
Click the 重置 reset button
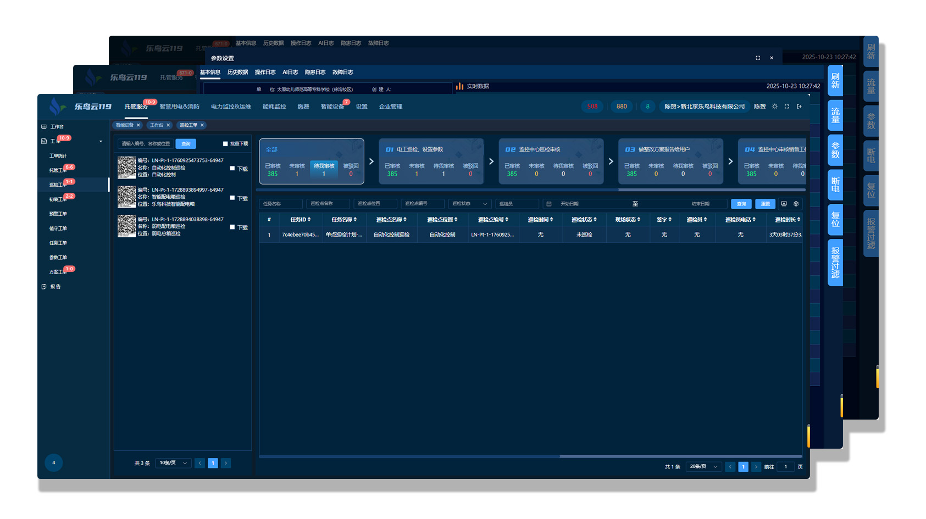click(765, 204)
